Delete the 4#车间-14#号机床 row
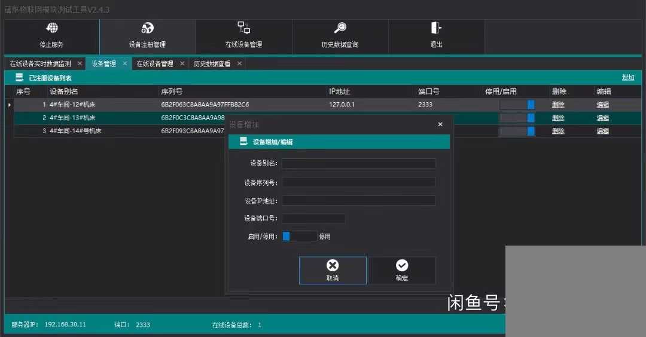This screenshot has width=646, height=337. tap(558, 131)
